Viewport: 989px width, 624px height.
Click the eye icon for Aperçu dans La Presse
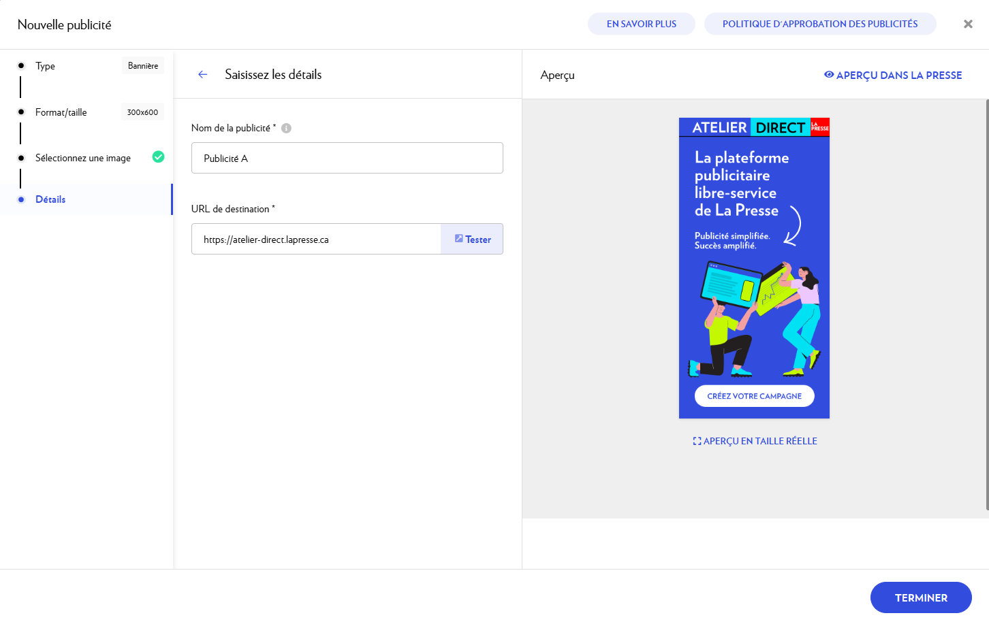(x=829, y=75)
